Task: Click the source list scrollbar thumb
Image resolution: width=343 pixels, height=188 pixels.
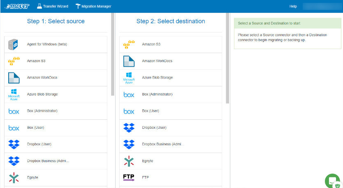Action: point(113,54)
